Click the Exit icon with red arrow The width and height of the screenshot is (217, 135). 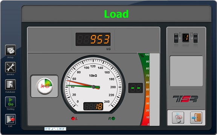click(11, 119)
